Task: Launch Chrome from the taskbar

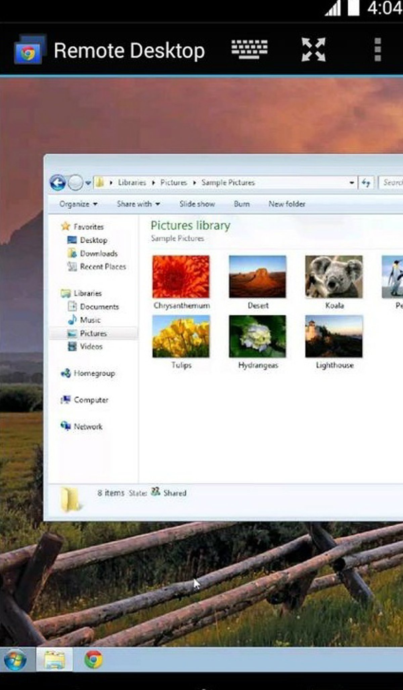Action: point(93,659)
